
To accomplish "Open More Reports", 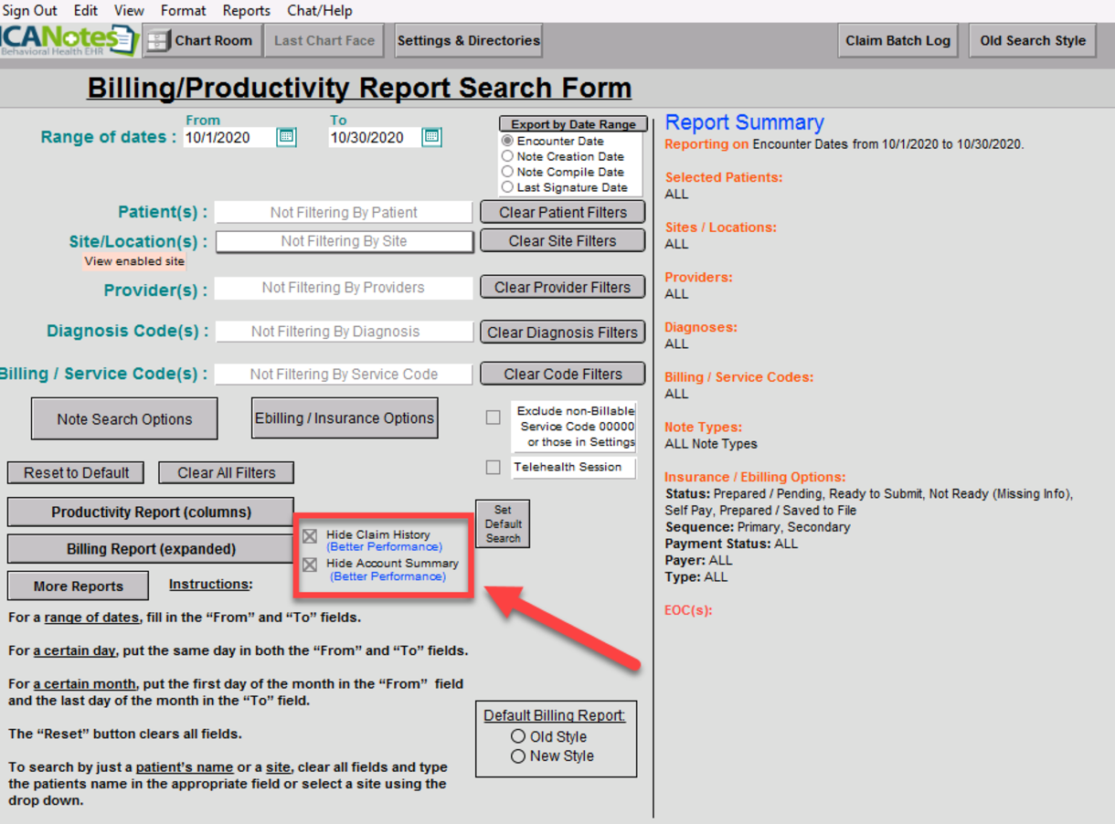I will click(x=78, y=586).
